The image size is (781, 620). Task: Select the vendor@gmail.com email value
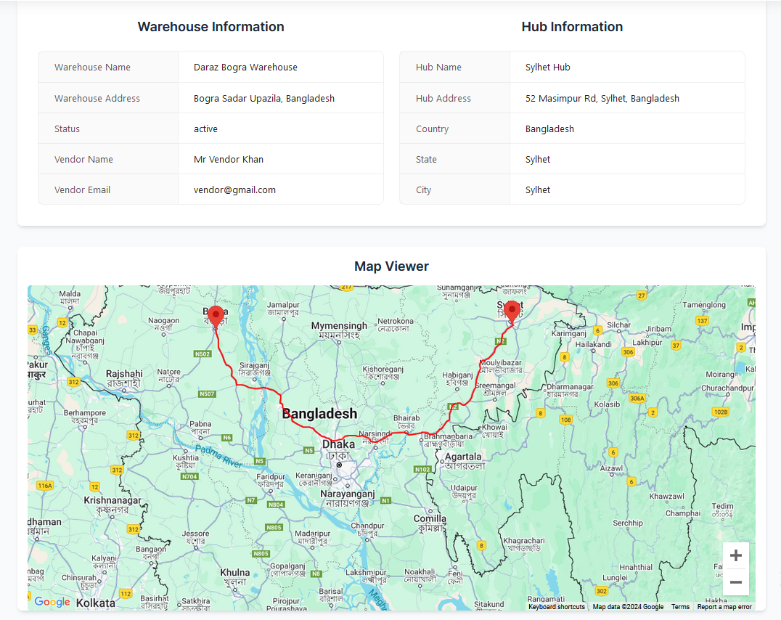(234, 189)
